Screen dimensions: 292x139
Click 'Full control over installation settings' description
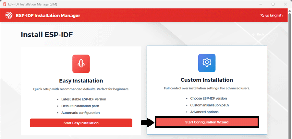coord(207,88)
